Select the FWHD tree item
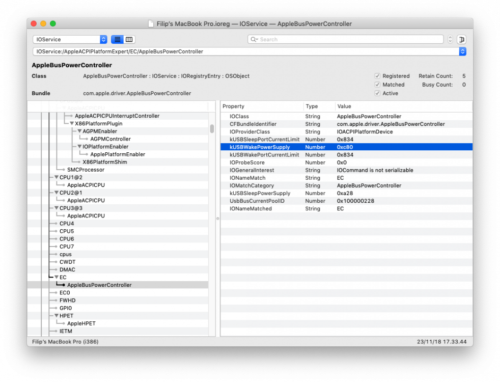The height and width of the screenshot is (382, 500). 67,301
